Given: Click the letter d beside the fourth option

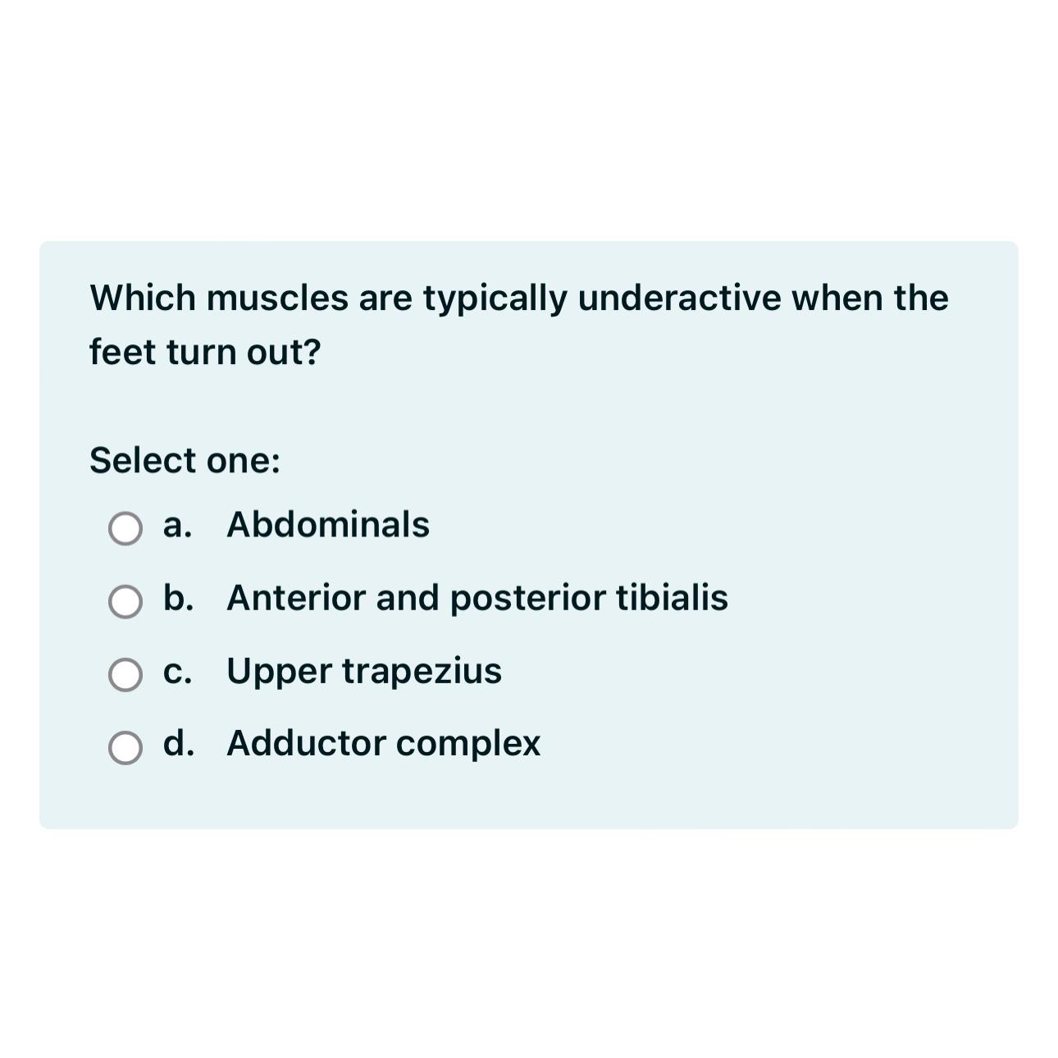Looking at the screenshot, I should 176,744.
